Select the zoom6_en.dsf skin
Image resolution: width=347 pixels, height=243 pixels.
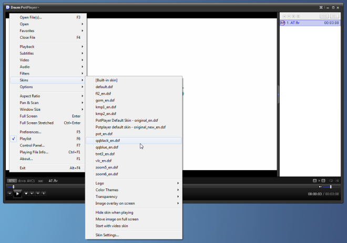[134, 174]
